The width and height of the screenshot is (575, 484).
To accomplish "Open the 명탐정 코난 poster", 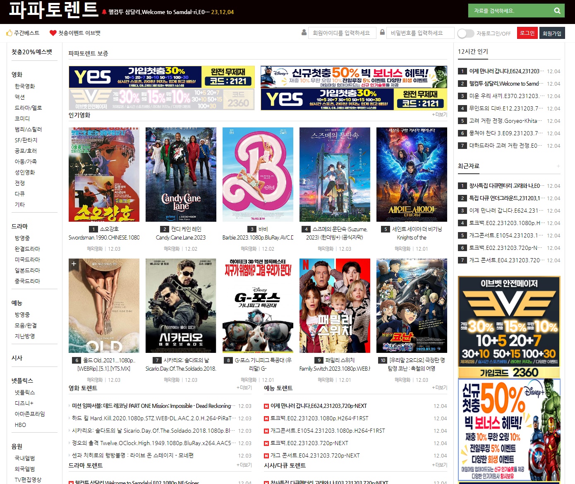I will [412, 306].
